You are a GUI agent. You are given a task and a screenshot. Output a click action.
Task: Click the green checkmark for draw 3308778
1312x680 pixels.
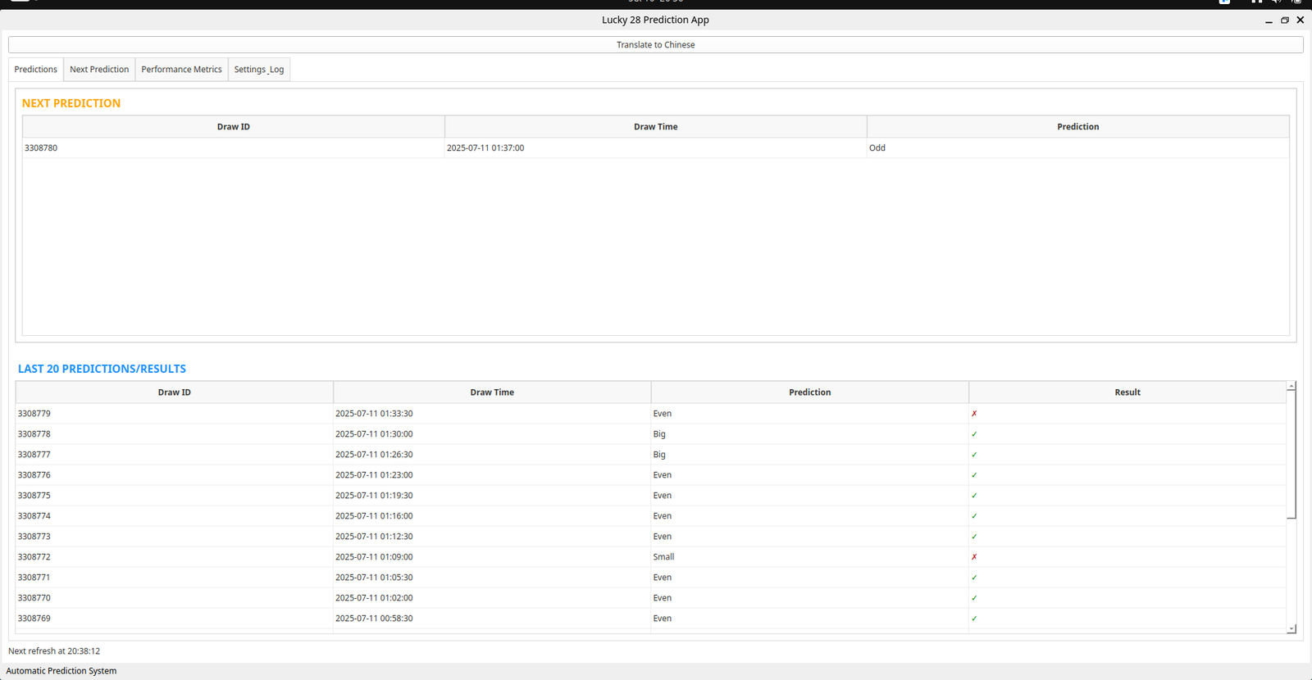coord(974,434)
